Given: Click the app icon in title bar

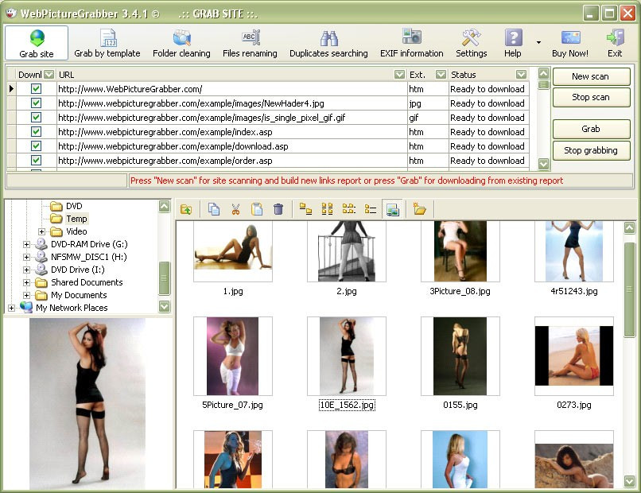Looking at the screenshot, I should (11, 13).
